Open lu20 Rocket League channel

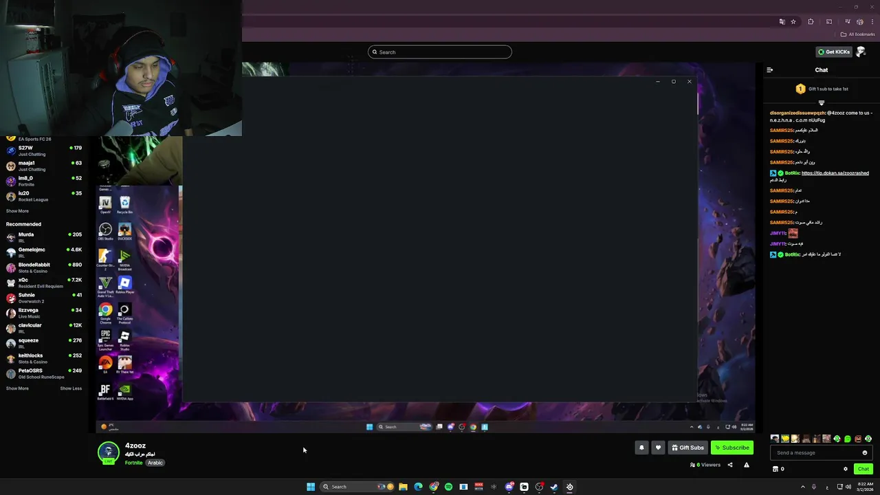point(44,196)
